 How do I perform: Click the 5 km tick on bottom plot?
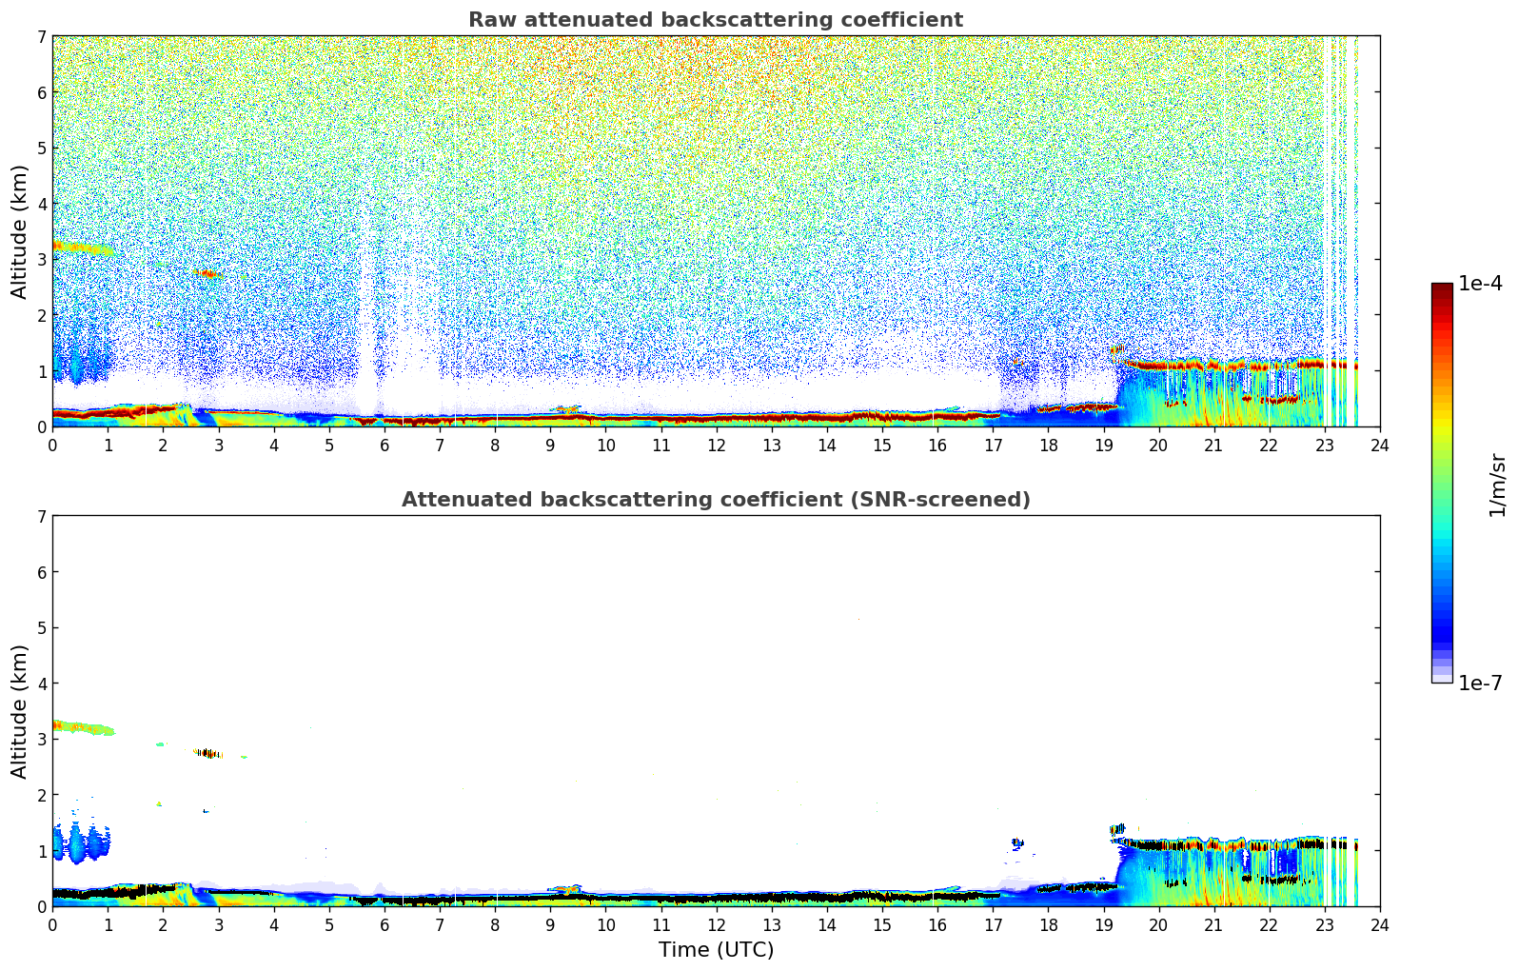click(x=41, y=627)
